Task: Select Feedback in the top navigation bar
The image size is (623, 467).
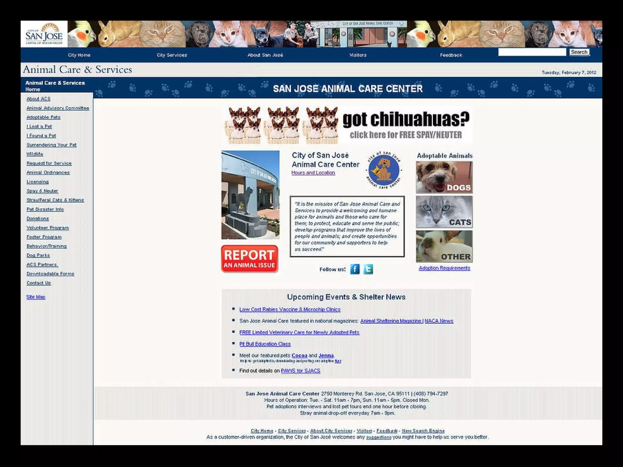Action: pos(451,55)
